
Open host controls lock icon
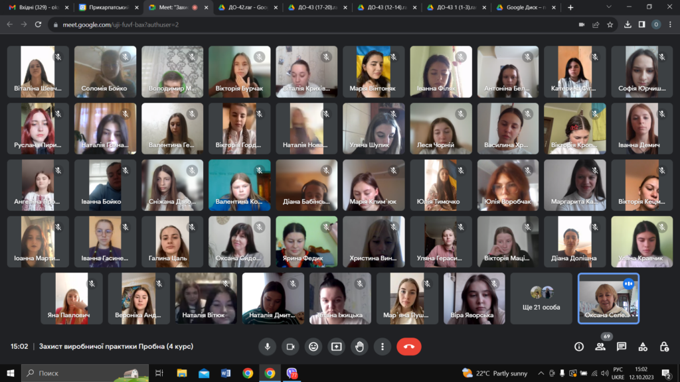pyautogui.click(x=664, y=346)
